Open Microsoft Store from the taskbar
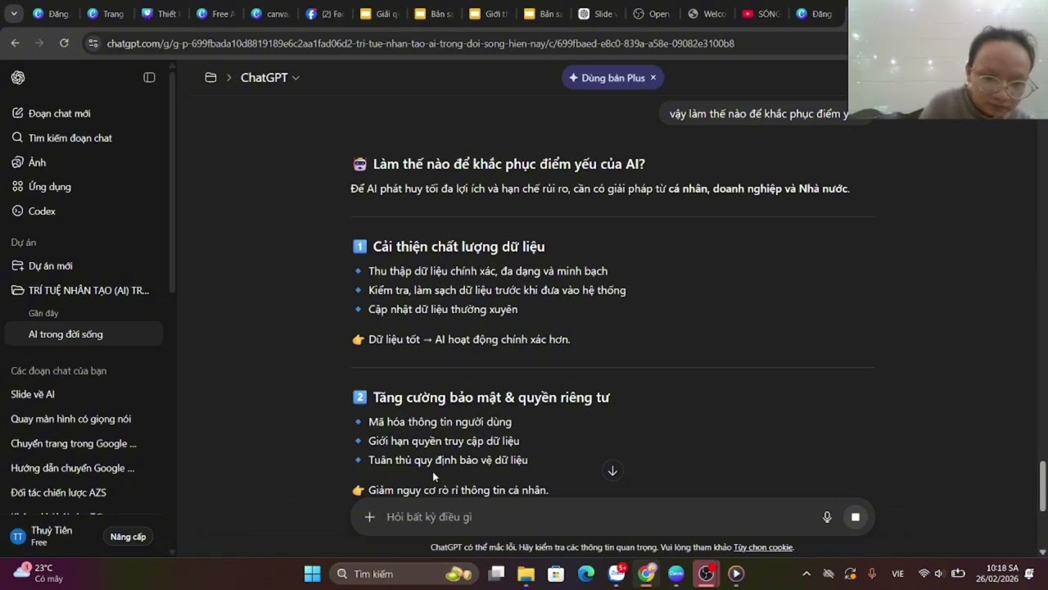1048x590 pixels. tap(556, 574)
